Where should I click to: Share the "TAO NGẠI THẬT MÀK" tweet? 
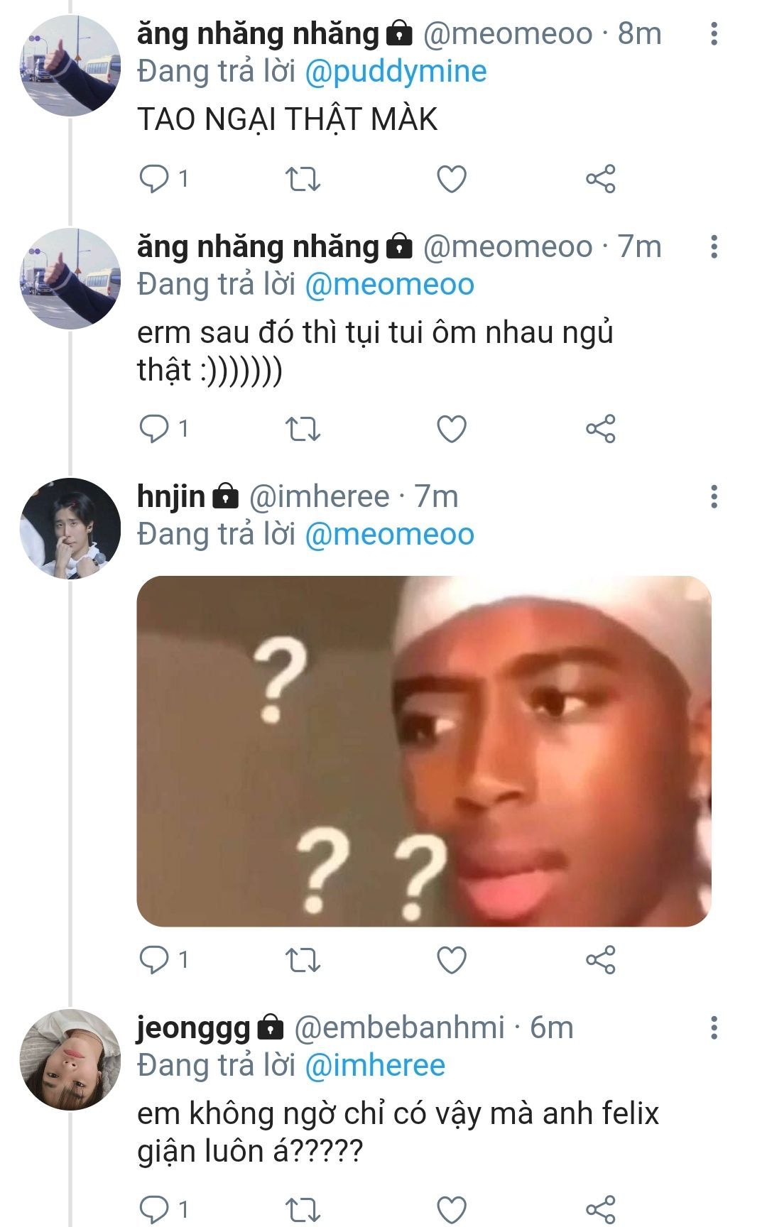[601, 179]
